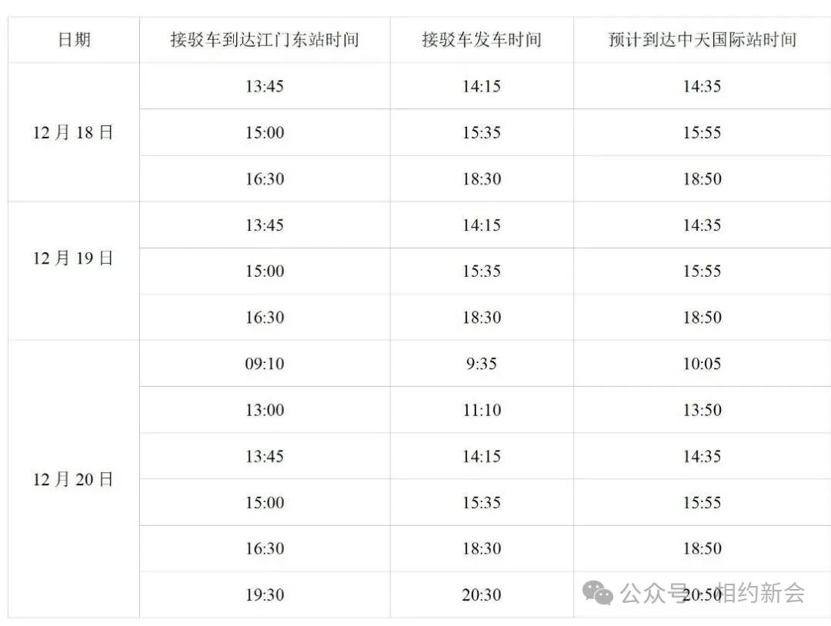Click the 9:35 departure time cell
Image resolution: width=831 pixels, height=626 pixels.
pyautogui.click(x=482, y=364)
